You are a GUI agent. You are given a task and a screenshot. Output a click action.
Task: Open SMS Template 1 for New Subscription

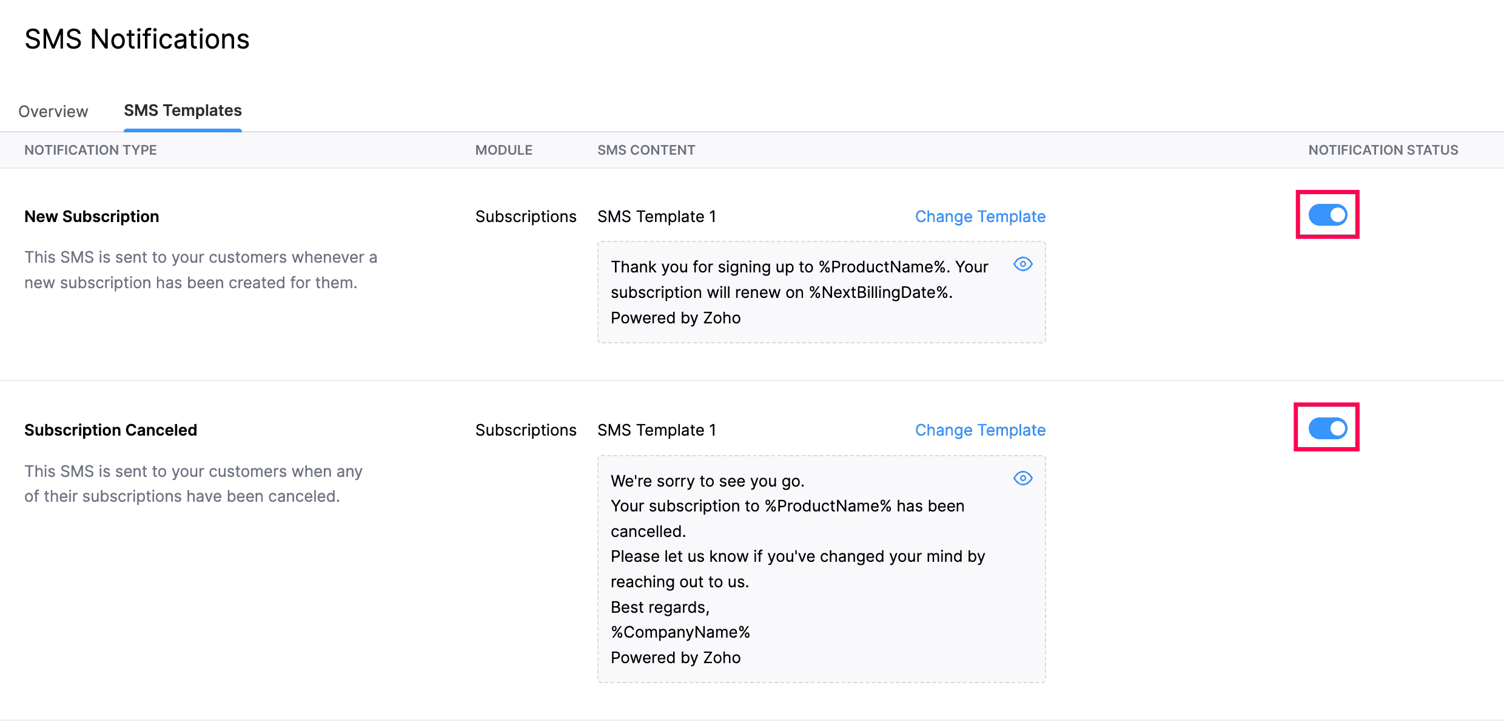[657, 216]
